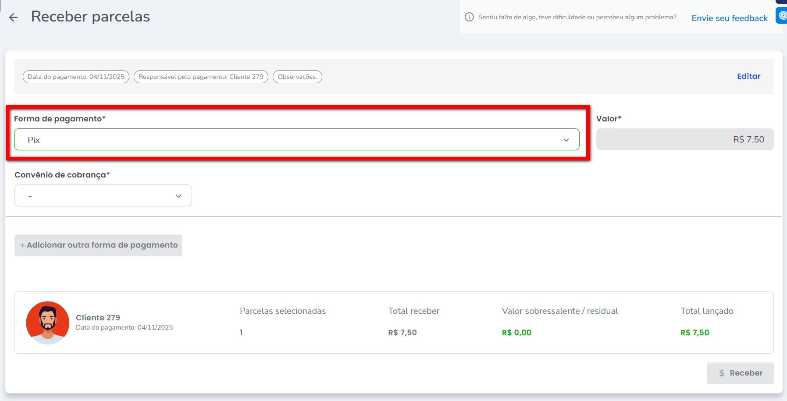Image resolution: width=787 pixels, height=401 pixels.
Task: Click the Cliente 279 avatar picture
Action: pyautogui.click(x=48, y=323)
